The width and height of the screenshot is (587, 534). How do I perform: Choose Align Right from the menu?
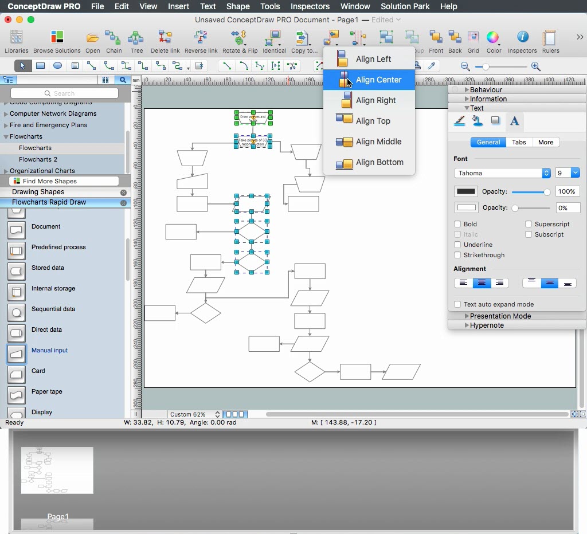[375, 100]
